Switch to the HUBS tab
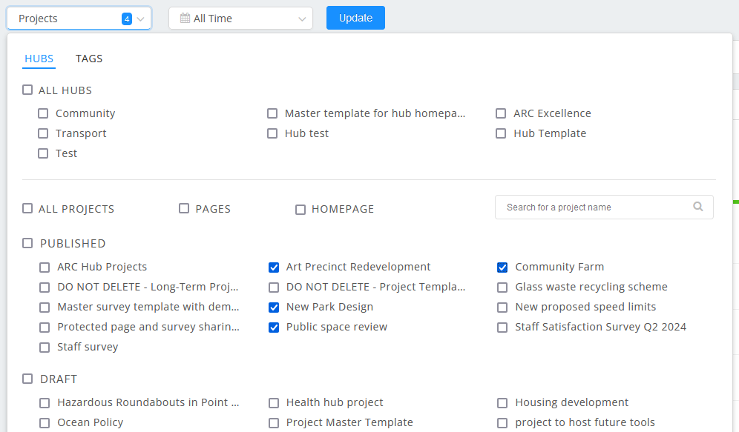The height and width of the screenshot is (432, 739). coord(39,59)
